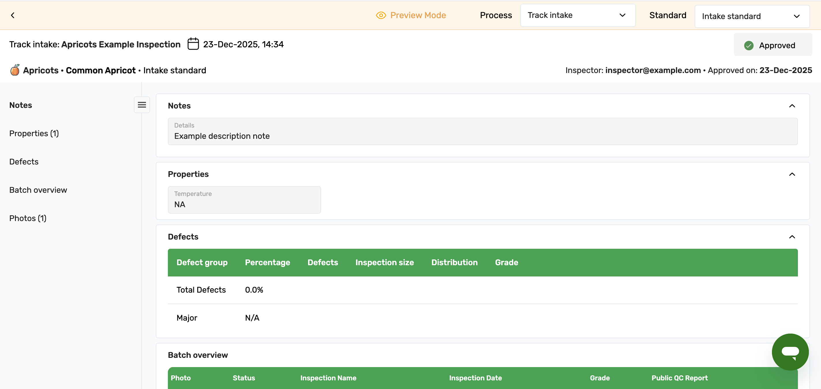Viewport: 821px width, 389px height.
Task: Go to Defects in the sidebar
Action: [x=24, y=162]
